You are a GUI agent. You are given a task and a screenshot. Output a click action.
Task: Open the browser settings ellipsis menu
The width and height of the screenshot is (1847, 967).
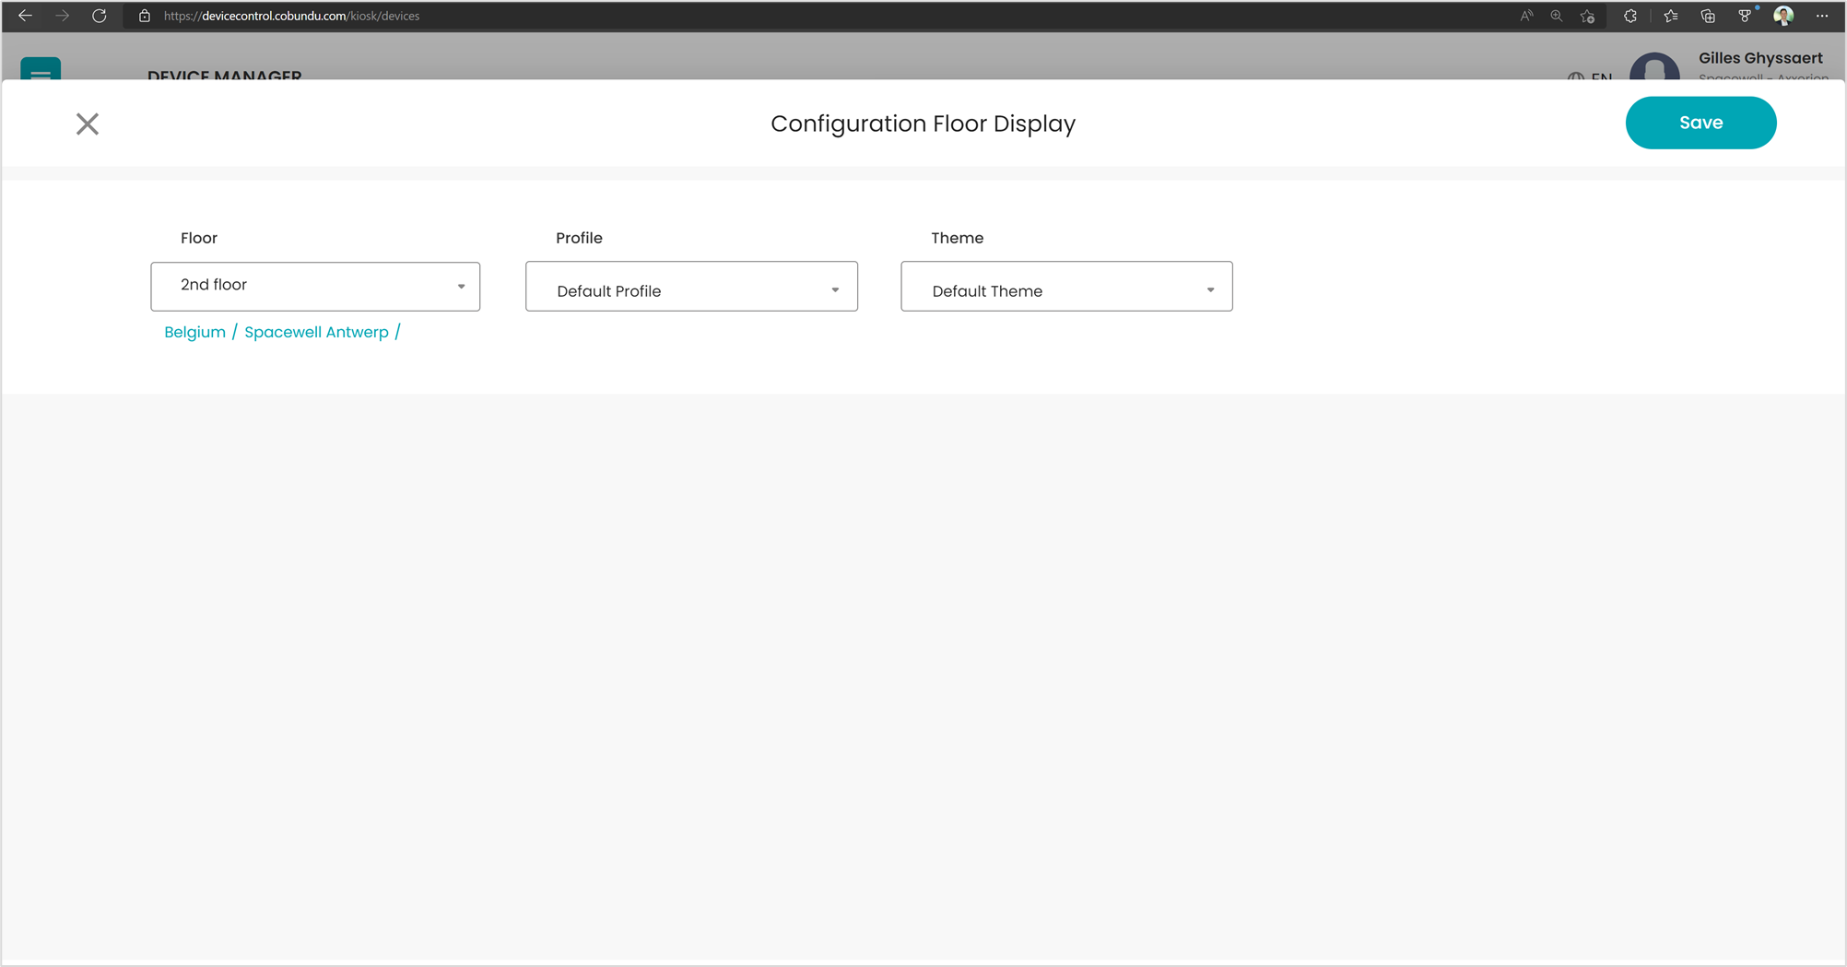coord(1822,16)
